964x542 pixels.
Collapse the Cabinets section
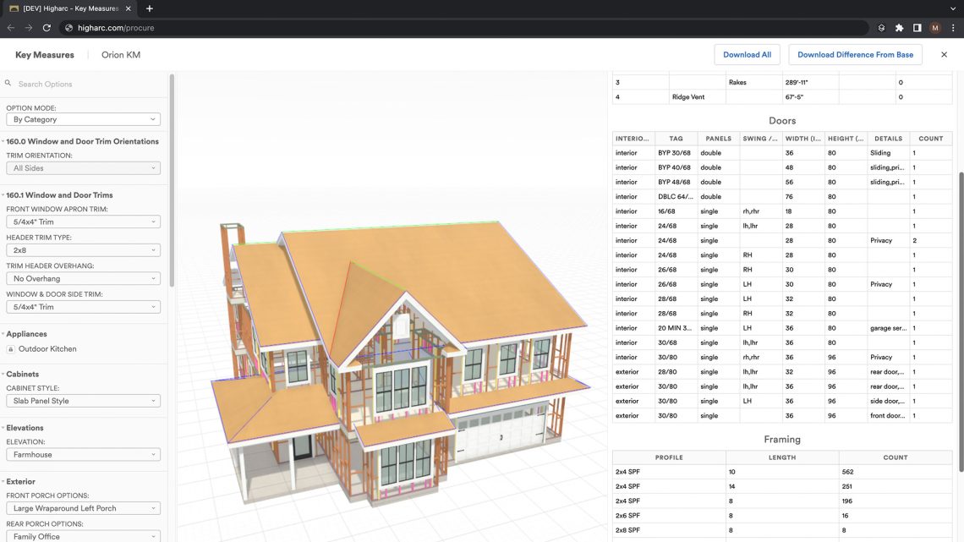(22, 374)
